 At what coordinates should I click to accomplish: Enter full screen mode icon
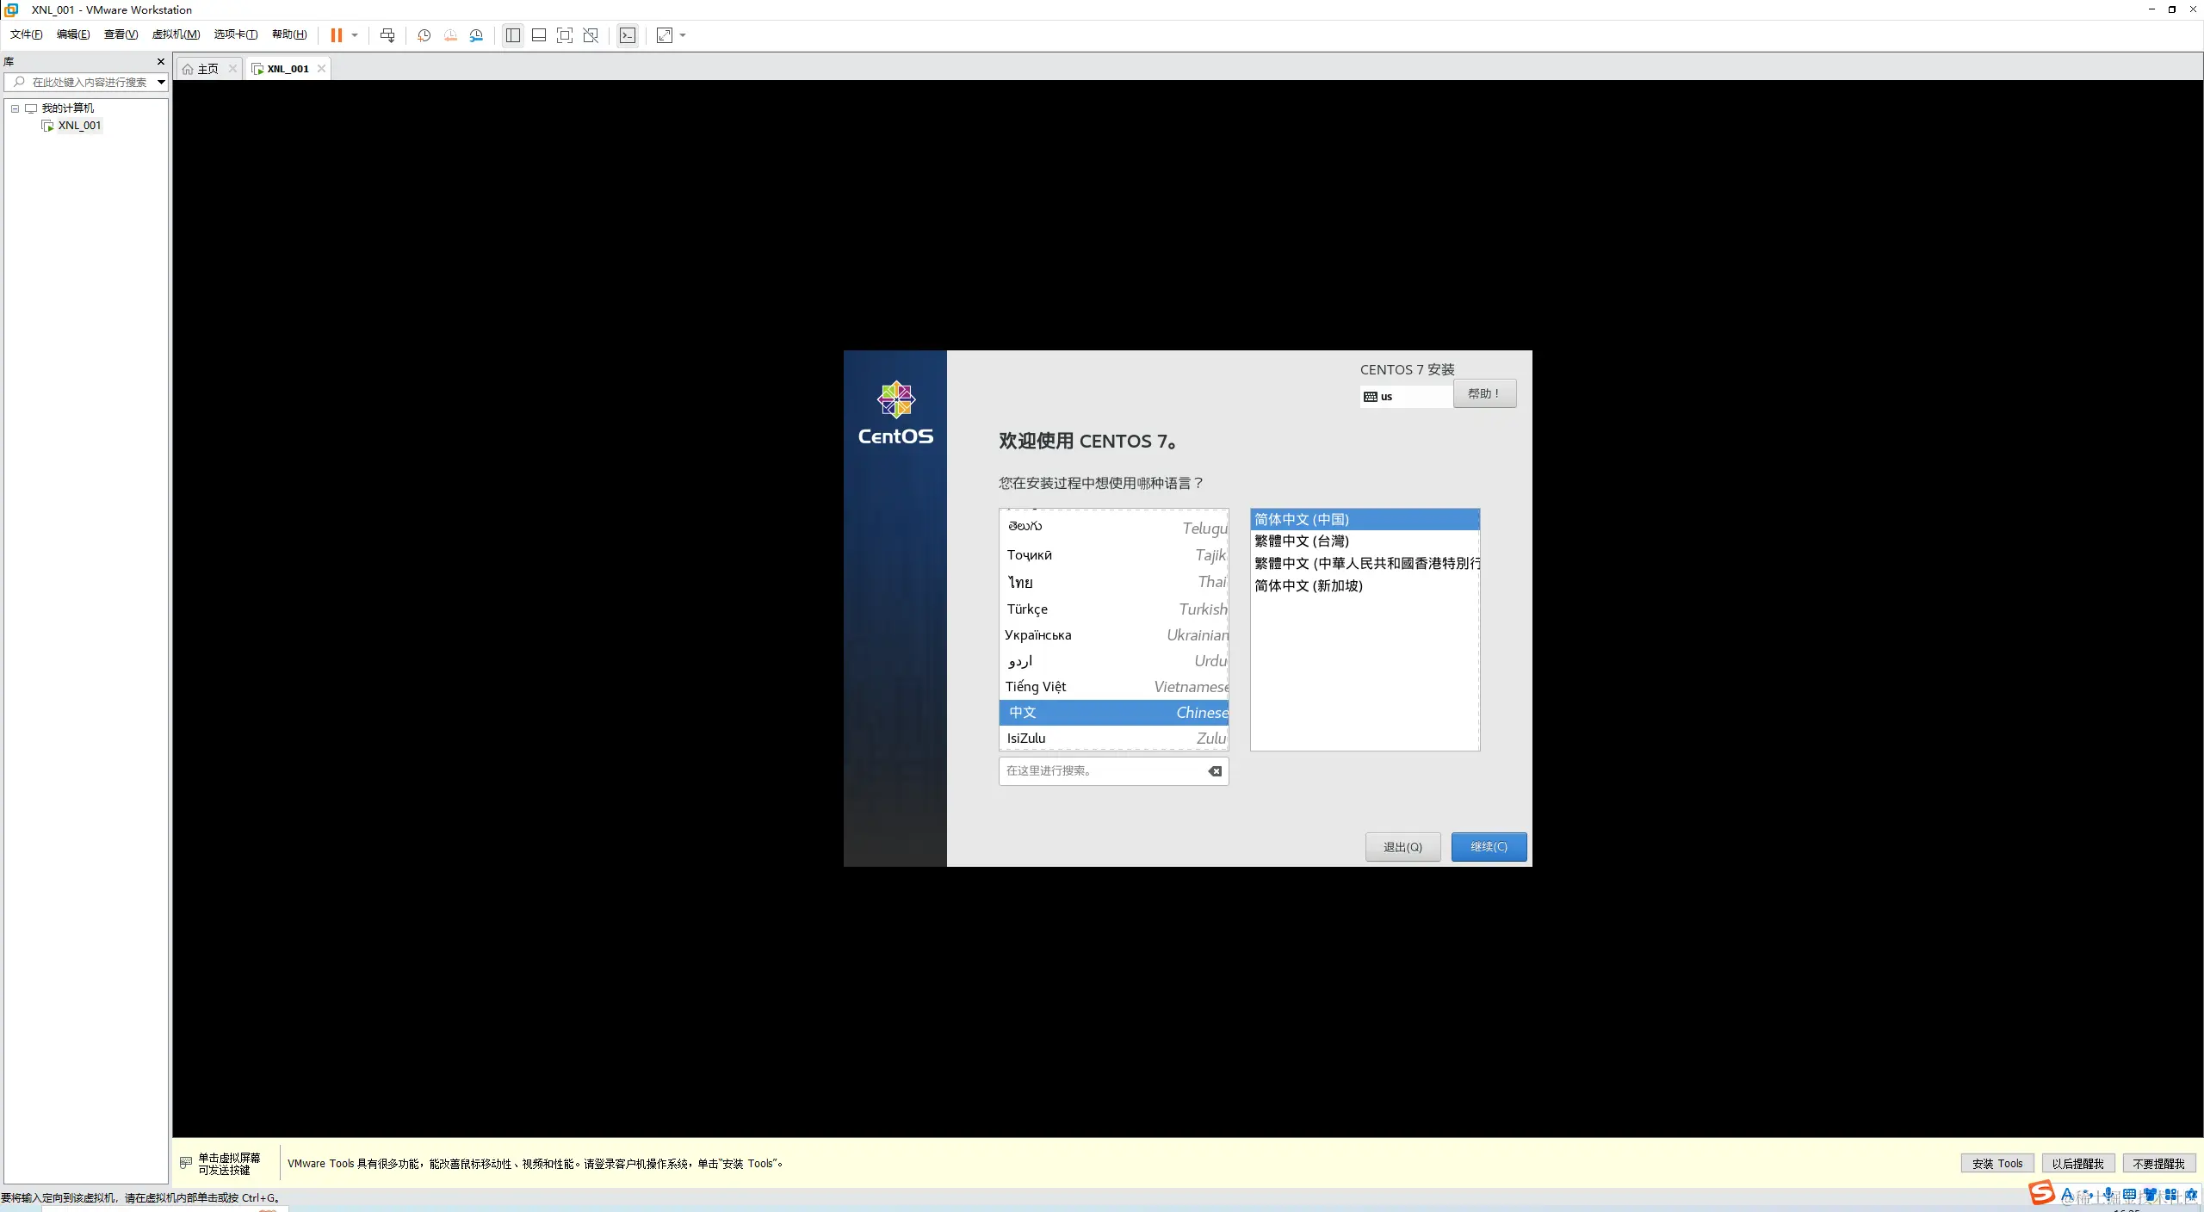pyautogui.click(x=565, y=35)
